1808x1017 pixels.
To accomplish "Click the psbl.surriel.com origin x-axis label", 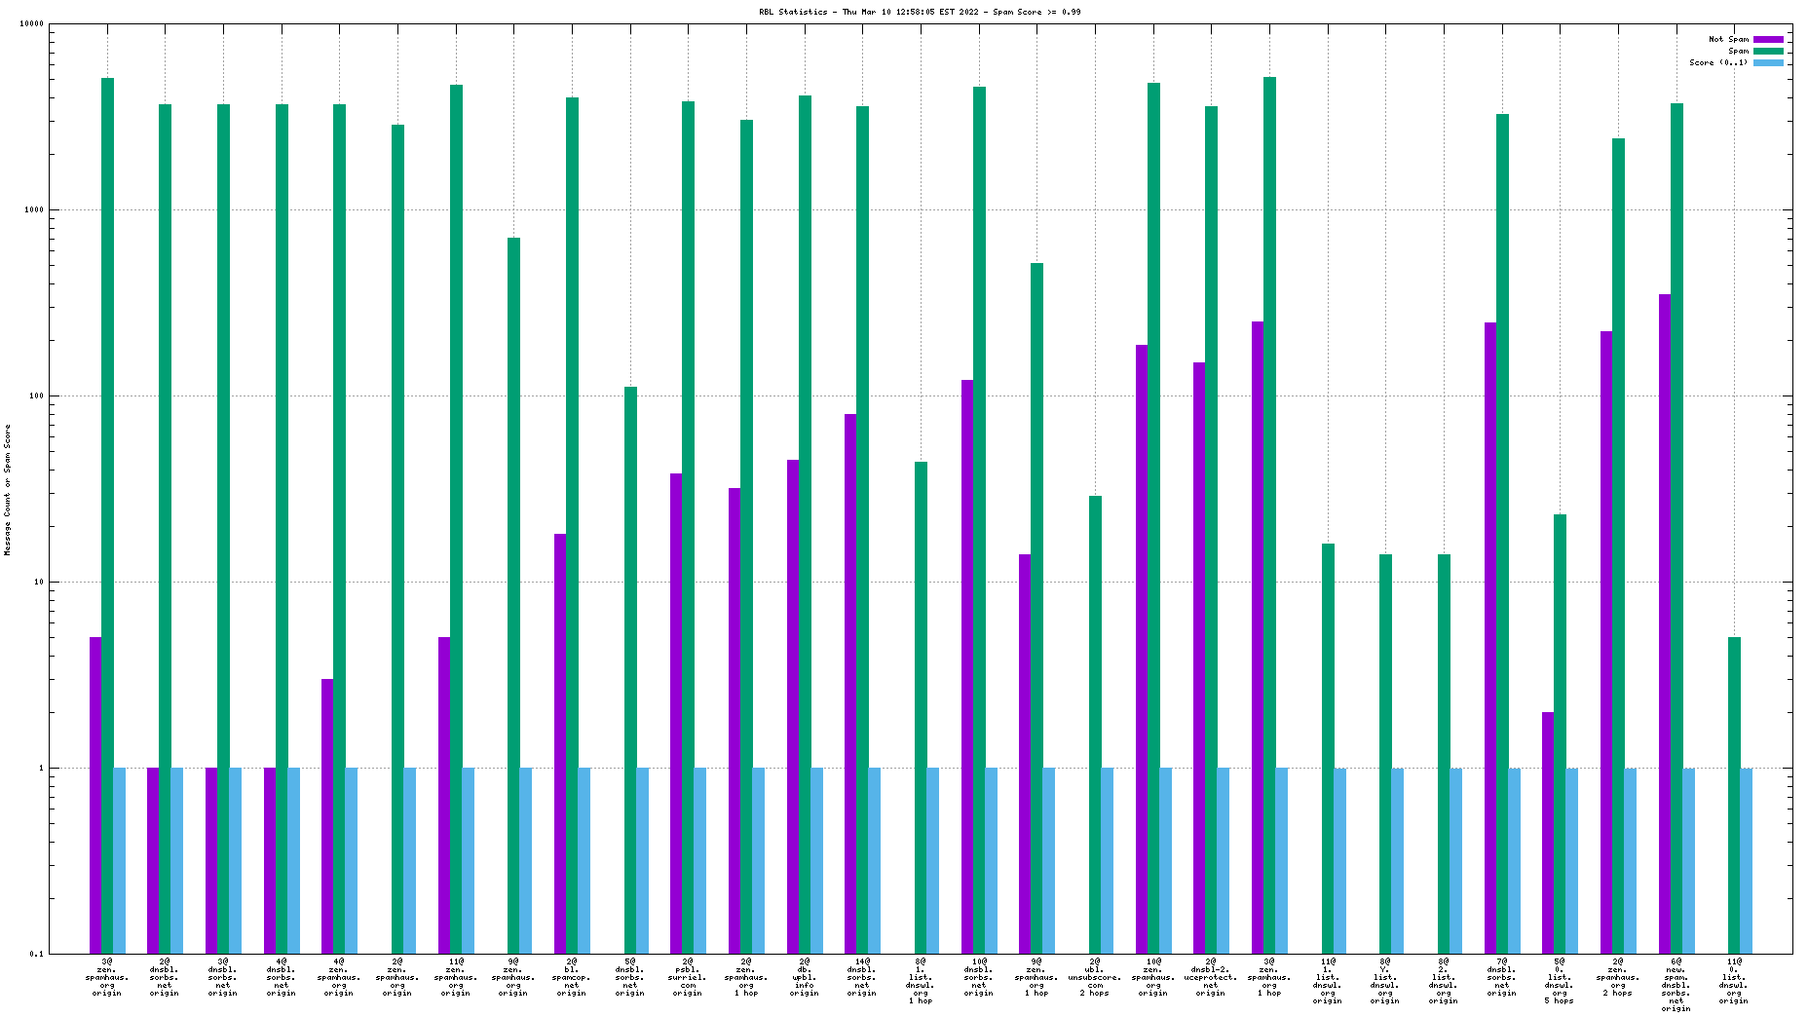I will point(688,977).
